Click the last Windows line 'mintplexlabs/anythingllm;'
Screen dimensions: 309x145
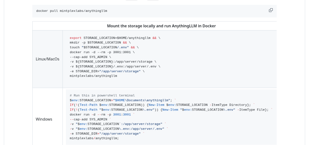(x=94, y=138)
